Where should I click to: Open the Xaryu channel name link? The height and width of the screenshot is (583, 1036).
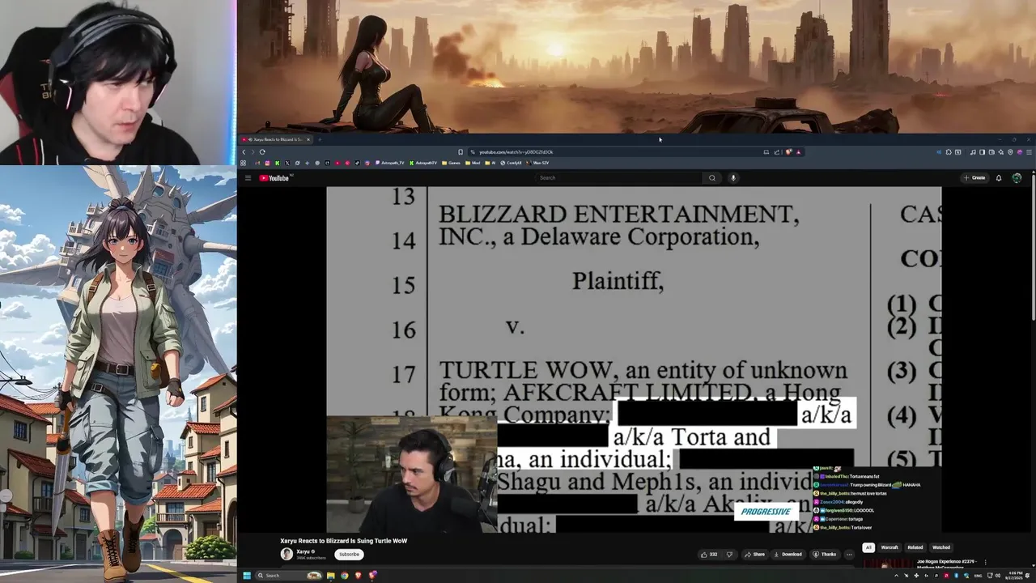304,551
